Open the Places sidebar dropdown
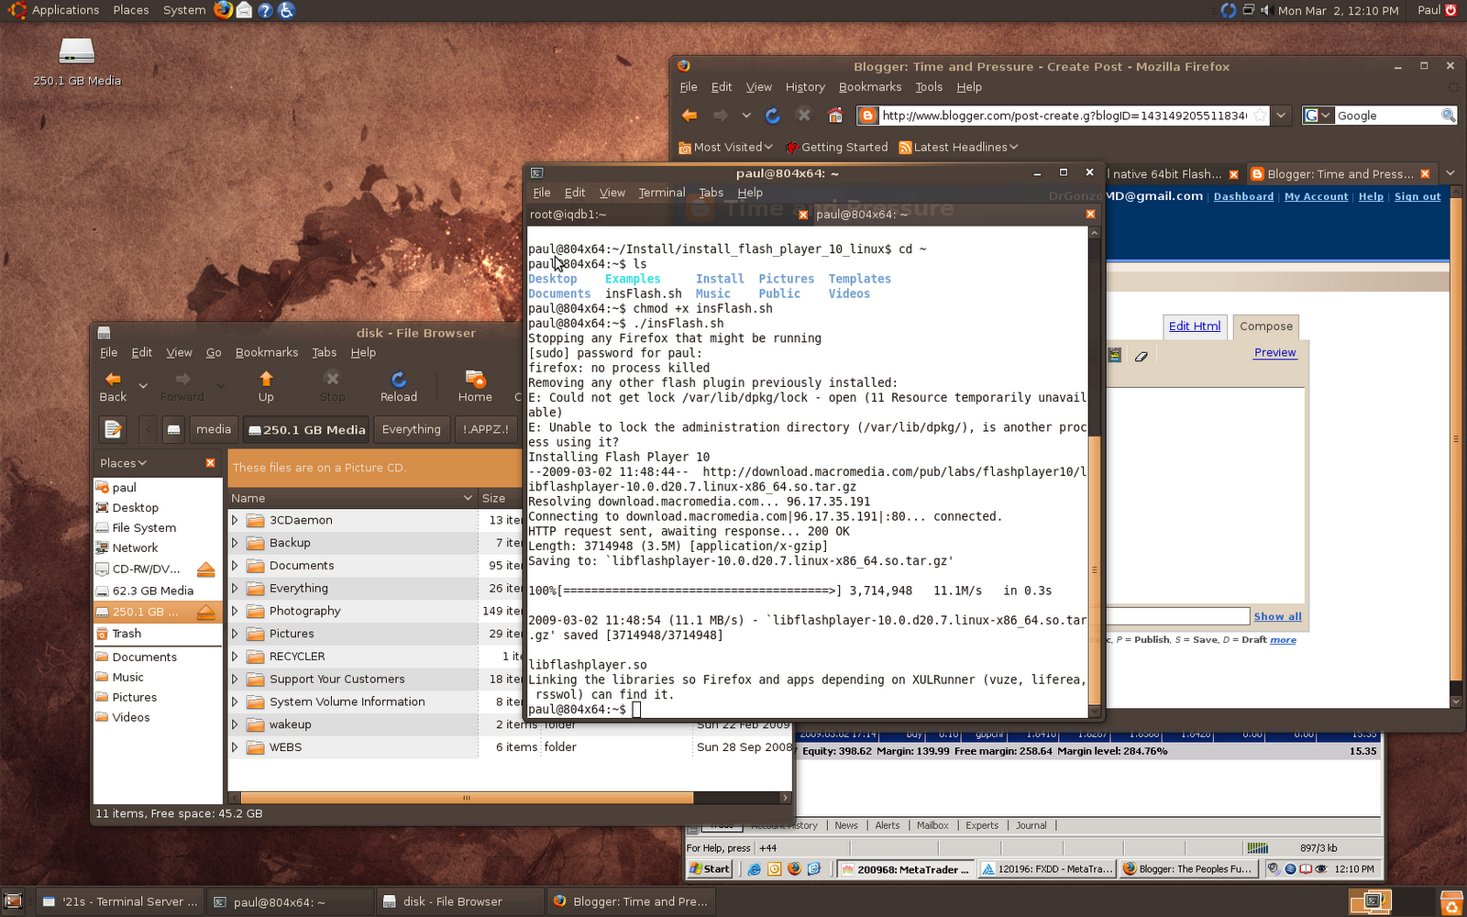 click(124, 463)
